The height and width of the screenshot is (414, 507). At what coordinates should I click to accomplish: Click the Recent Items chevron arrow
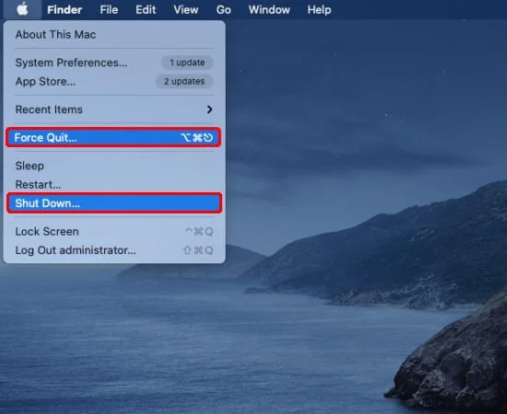point(209,109)
